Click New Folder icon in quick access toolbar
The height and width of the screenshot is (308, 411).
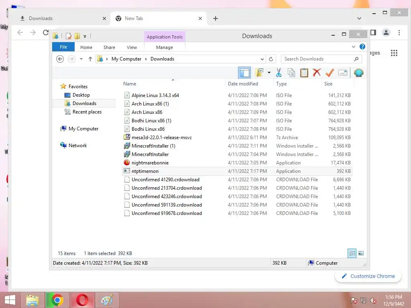pos(77,36)
